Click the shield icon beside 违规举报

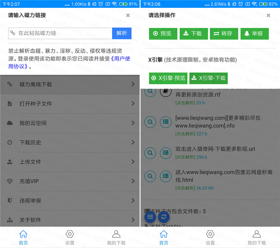(x=10, y=201)
